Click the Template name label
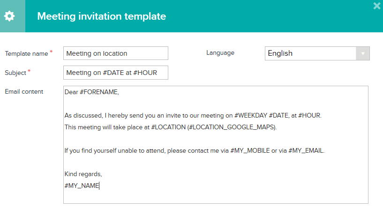 [x=26, y=53]
